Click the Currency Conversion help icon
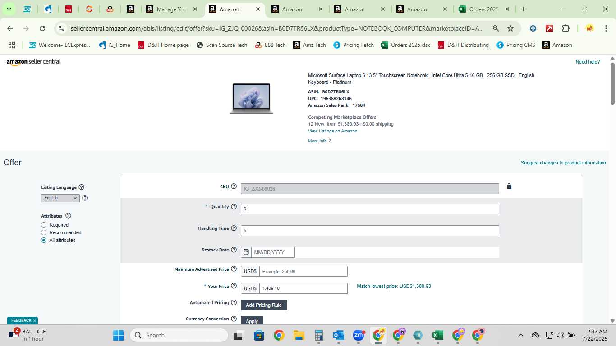The image size is (616, 346). [x=234, y=319]
